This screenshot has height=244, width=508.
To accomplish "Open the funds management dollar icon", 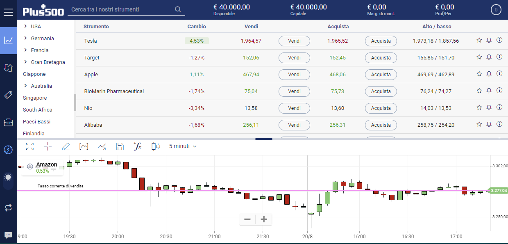I will coord(9,150).
